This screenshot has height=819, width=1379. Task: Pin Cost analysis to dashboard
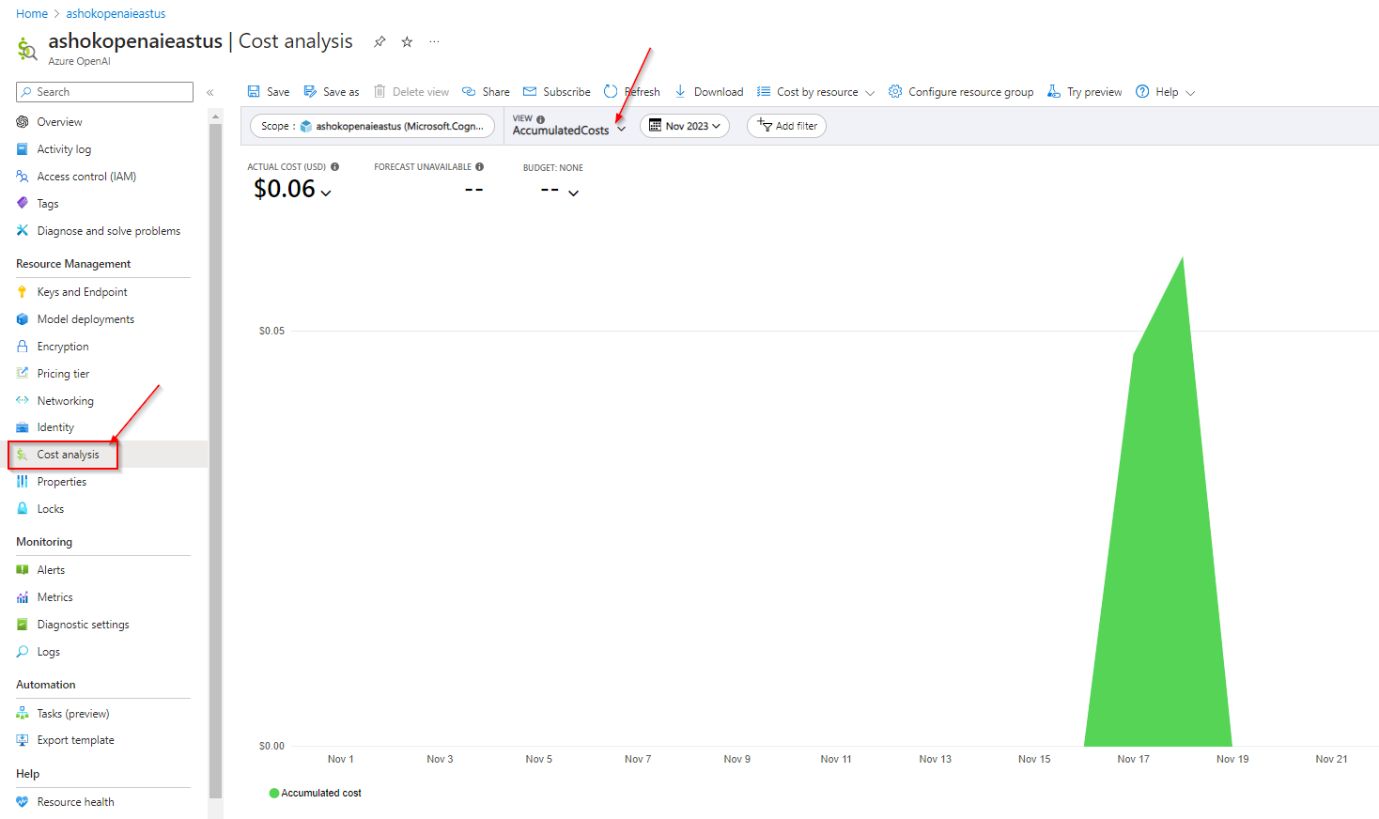point(379,41)
